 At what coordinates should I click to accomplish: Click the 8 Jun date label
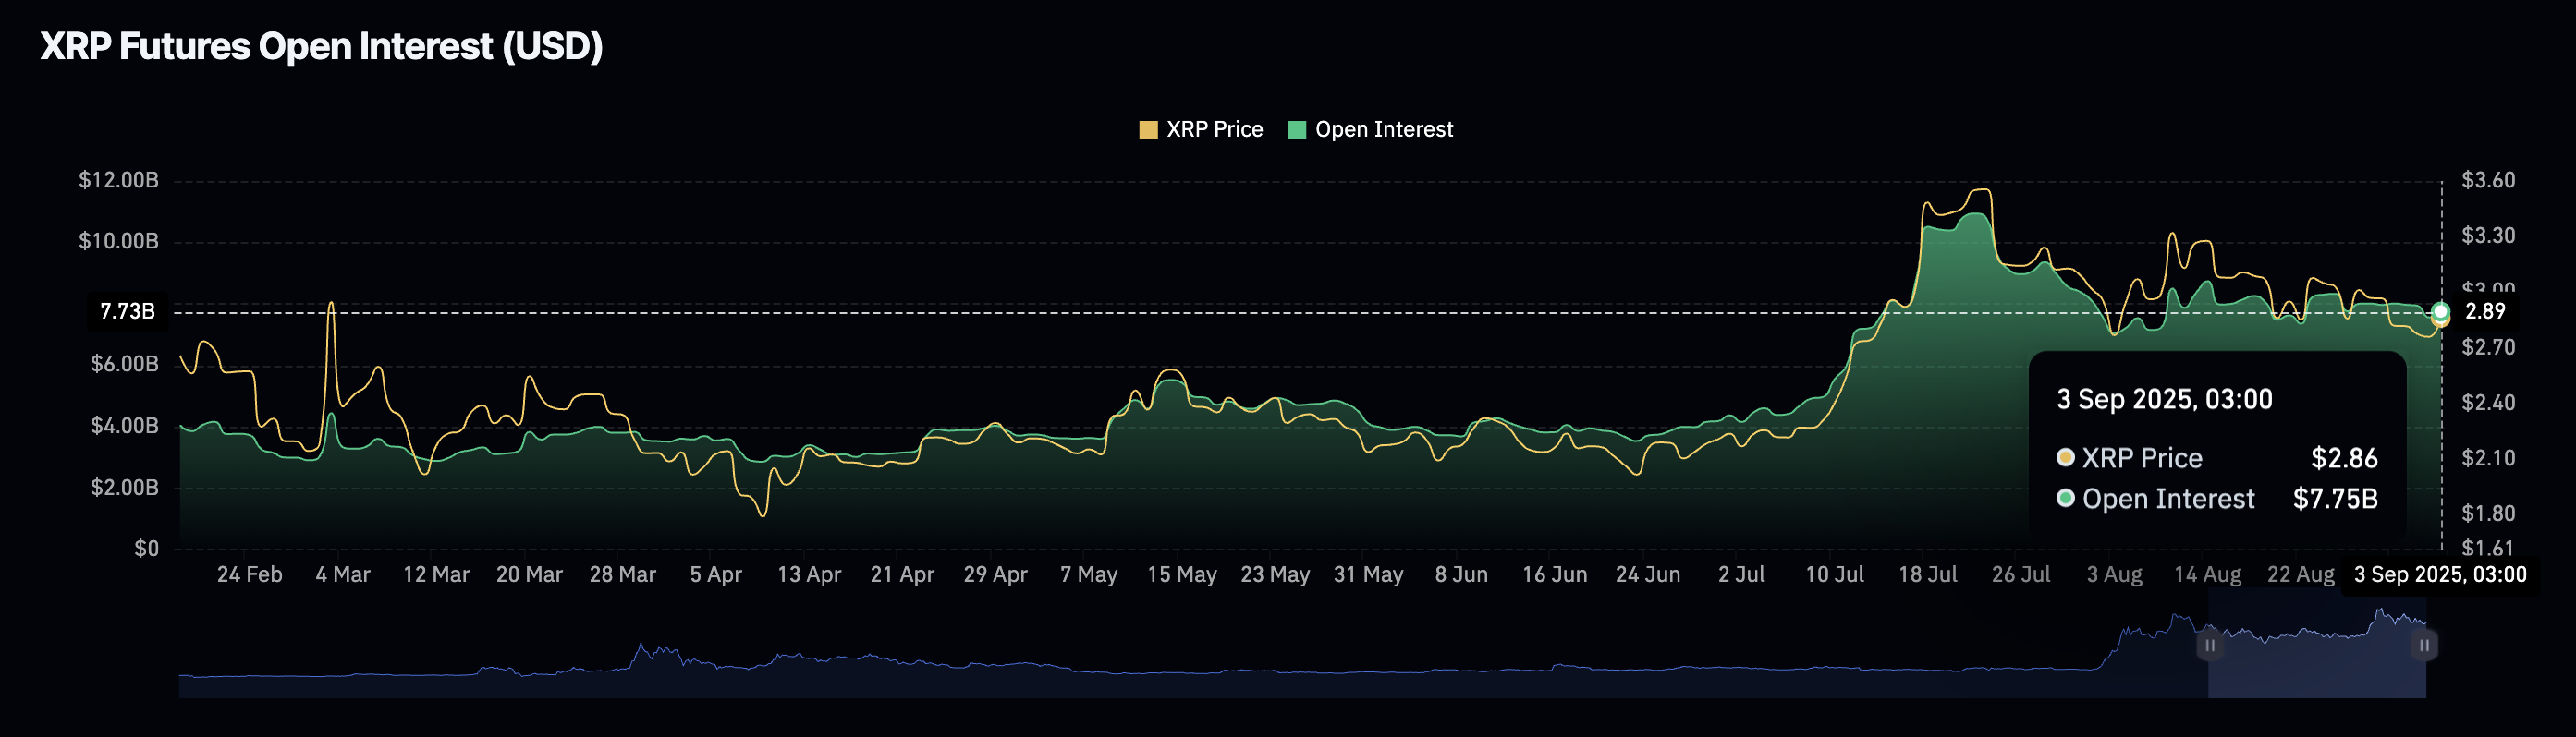pyautogui.click(x=1462, y=575)
